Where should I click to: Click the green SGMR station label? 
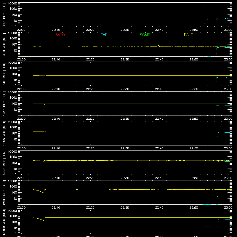pos(145,35)
